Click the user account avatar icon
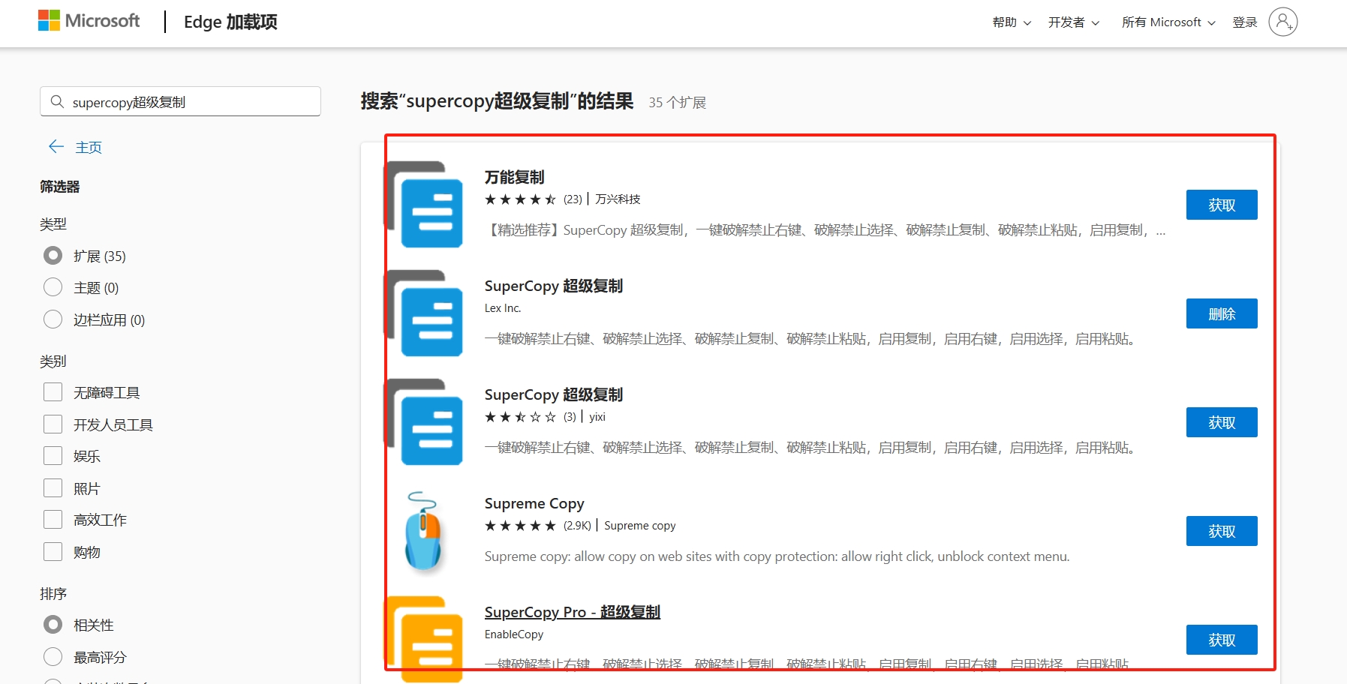Image resolution: width=1347 pixels, height=684 pixels. 1282,22
